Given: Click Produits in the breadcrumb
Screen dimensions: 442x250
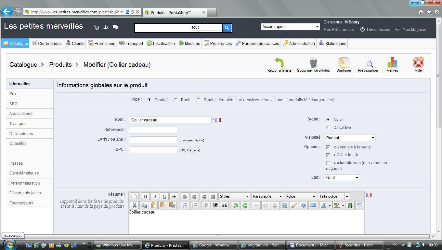Looking at the screenshot, I should [x=60, y=64].
